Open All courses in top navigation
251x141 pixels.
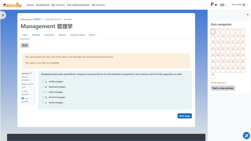98,5
